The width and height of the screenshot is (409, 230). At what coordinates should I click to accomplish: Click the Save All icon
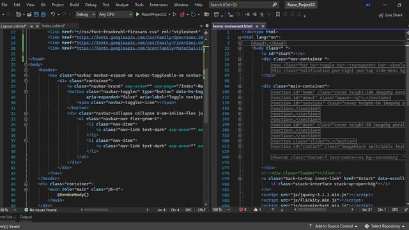click(x=43, y=15)
